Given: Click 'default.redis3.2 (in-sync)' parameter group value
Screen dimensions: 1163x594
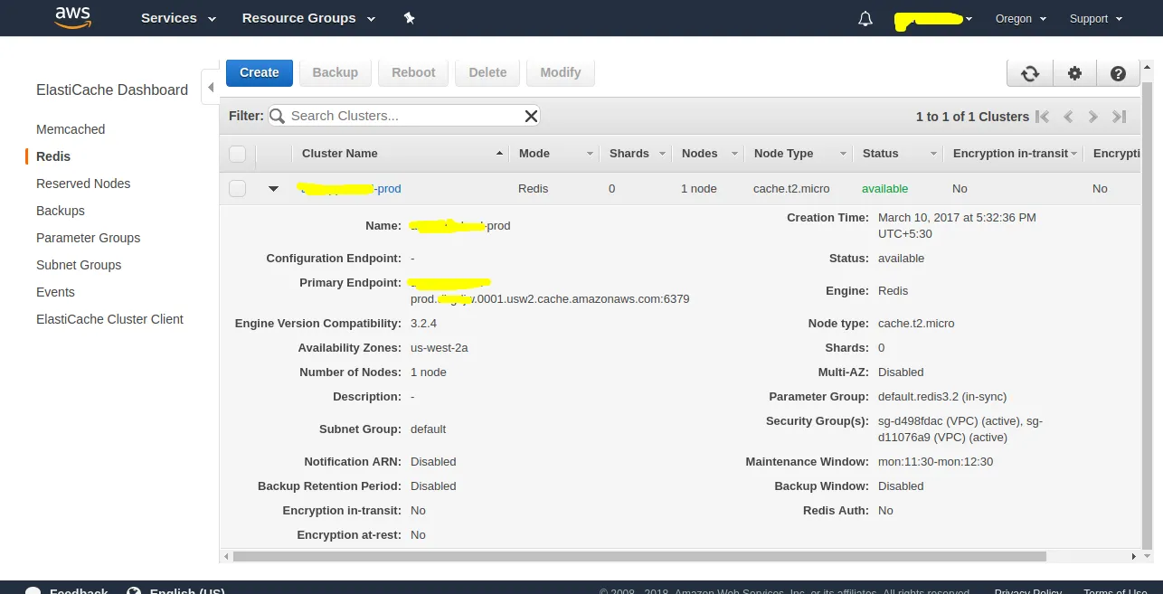Looking at the screenshot, I should tap(942, 396).
